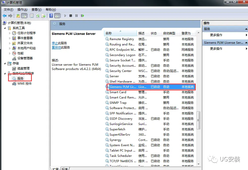The image size is (248, 170).
Task: Click the gear icon beside Server
Action: [x=107, y=76]
